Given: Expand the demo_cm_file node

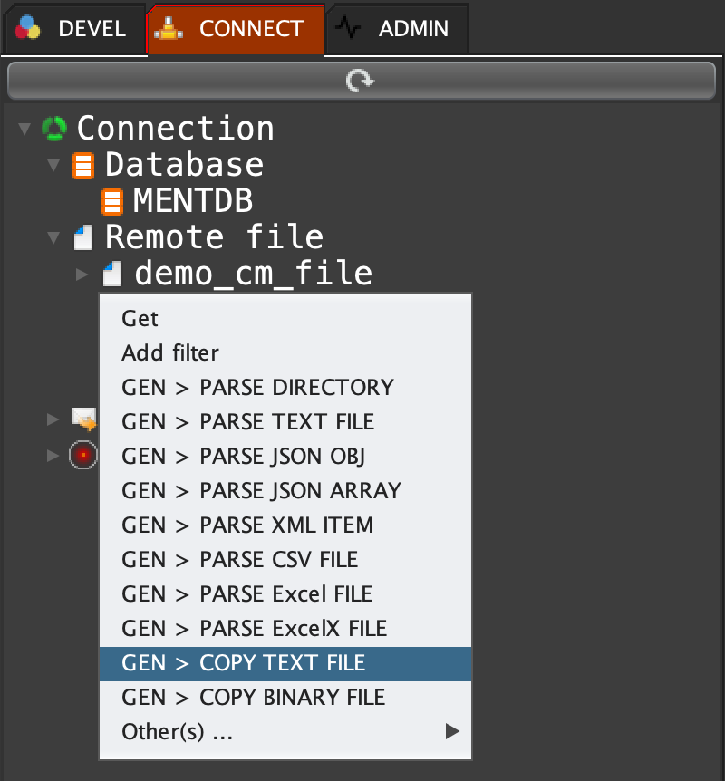Looking at the screenshot, I should click(x=82, y=274).
